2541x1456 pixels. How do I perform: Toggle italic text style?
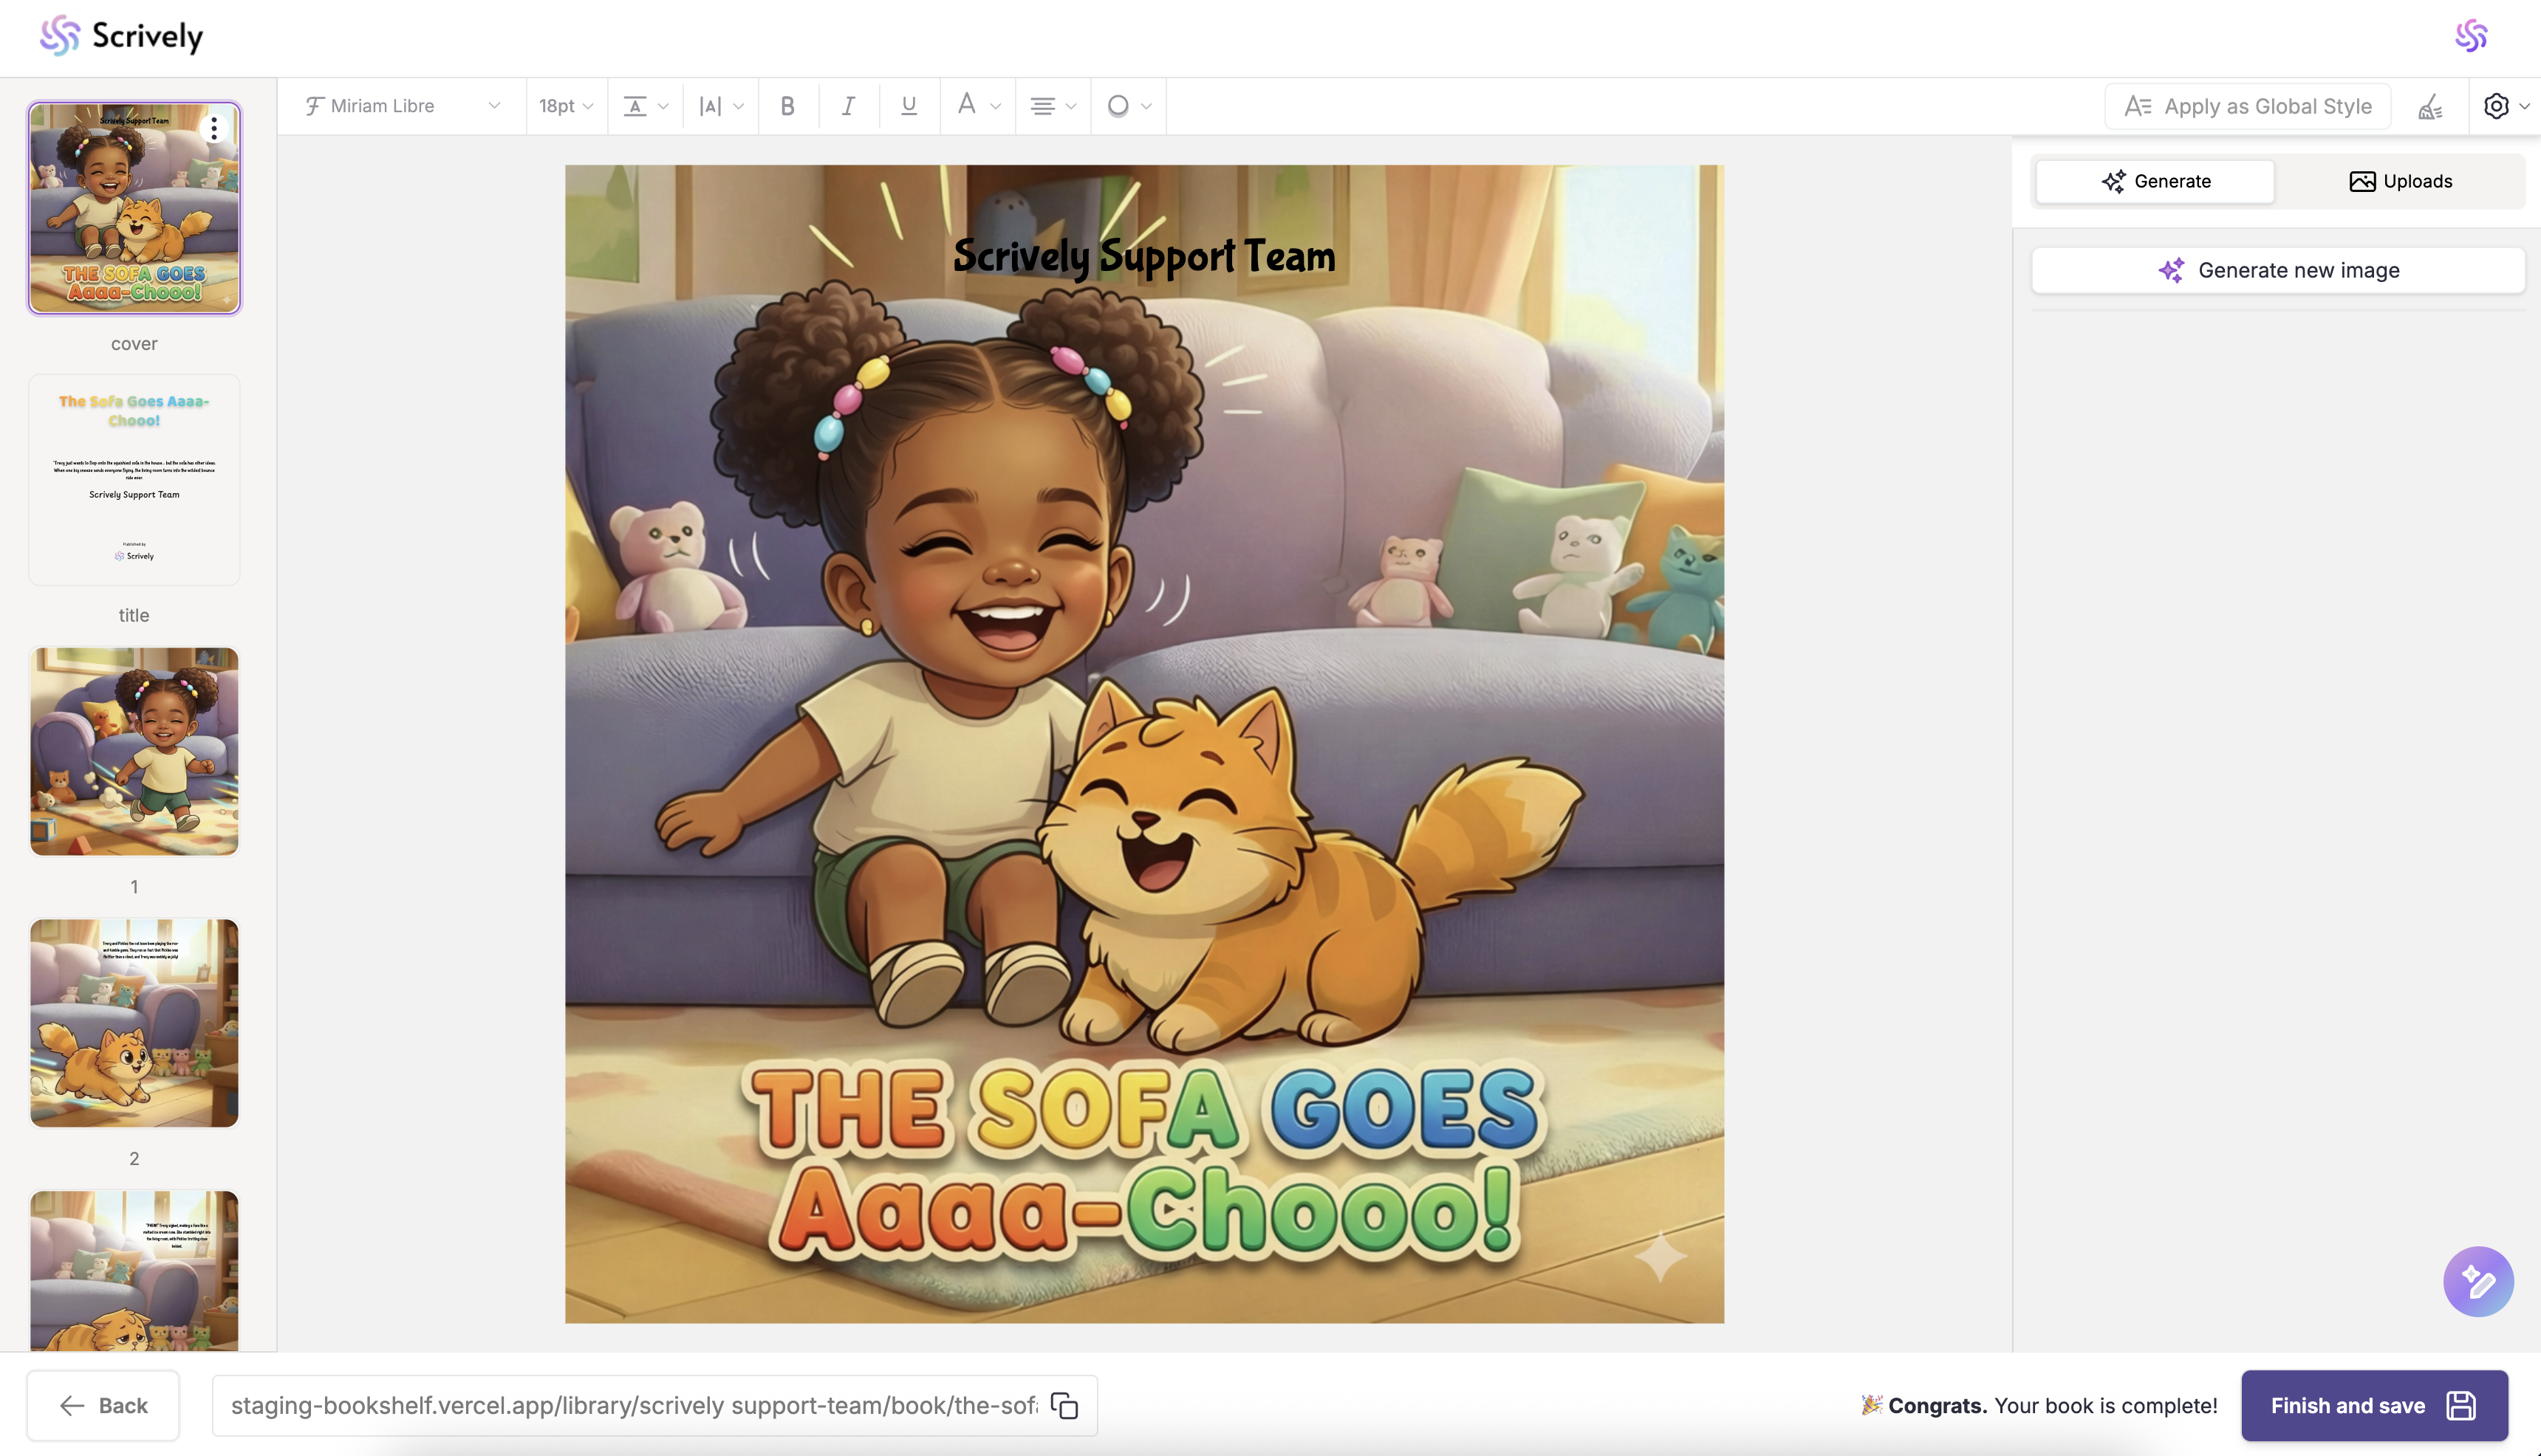848,106
